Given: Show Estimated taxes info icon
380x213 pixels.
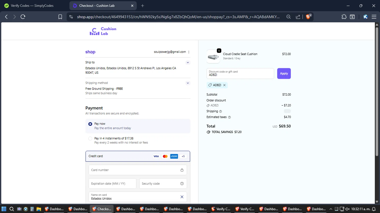Looking at the screenshot, I should point(230,117).
